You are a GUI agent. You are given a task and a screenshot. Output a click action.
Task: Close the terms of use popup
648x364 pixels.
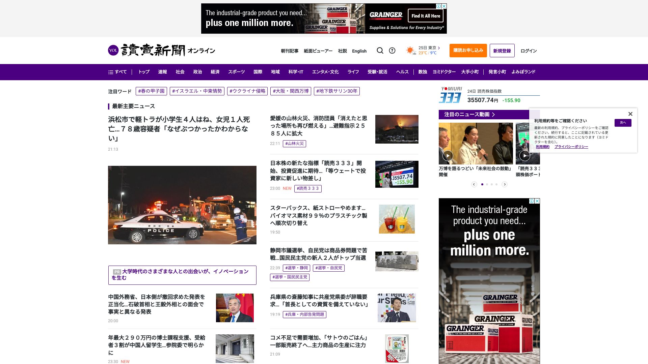point(630,114)
